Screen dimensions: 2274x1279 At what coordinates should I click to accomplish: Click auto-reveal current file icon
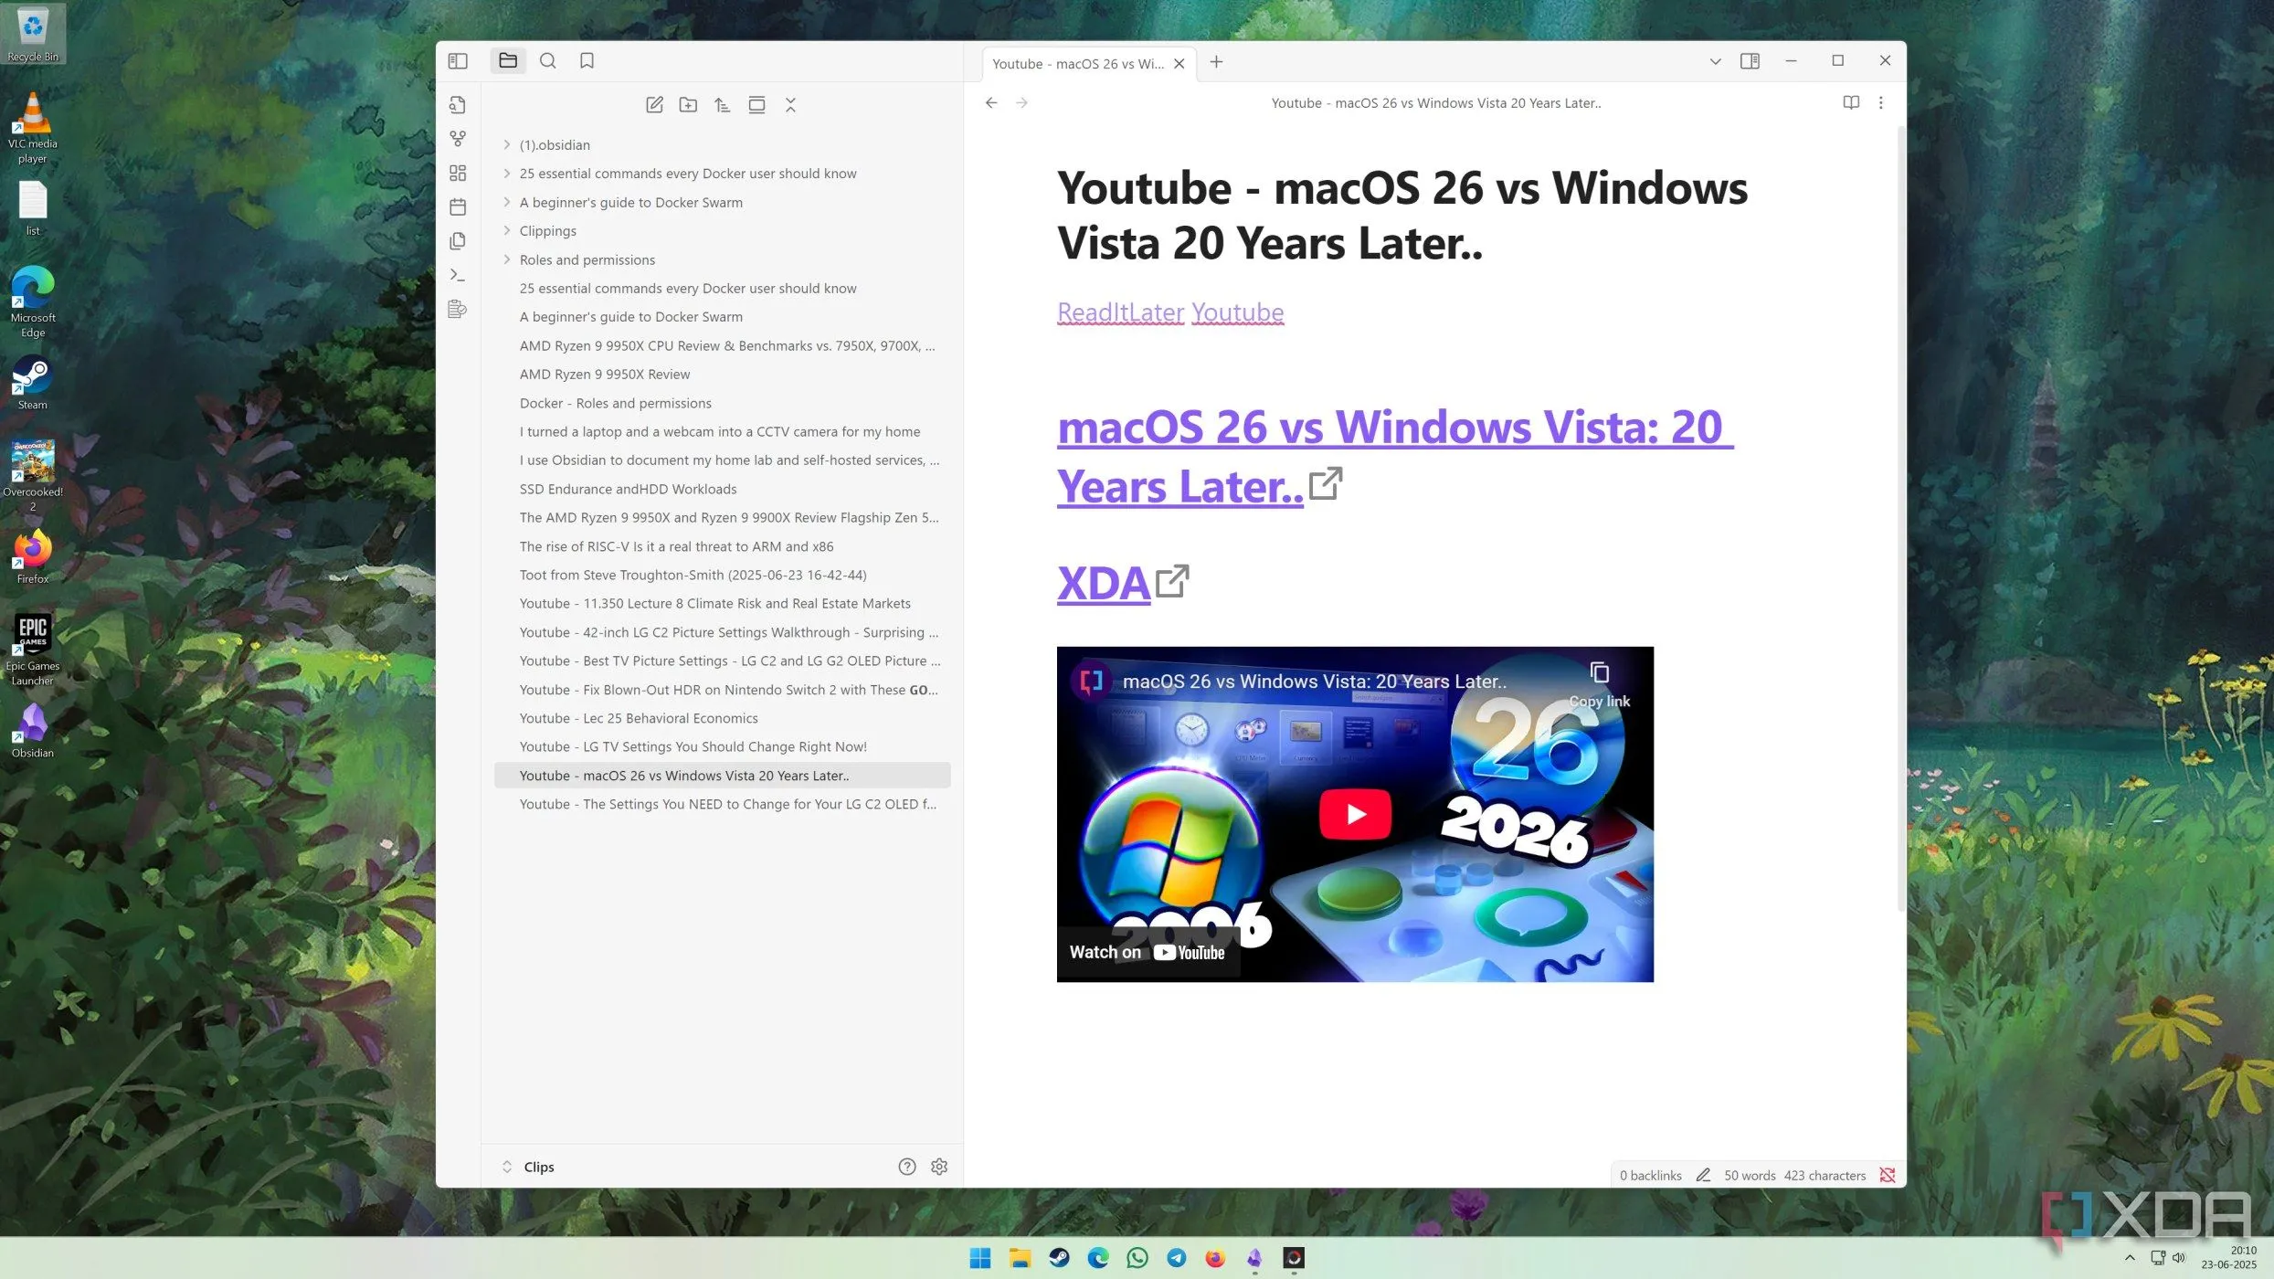756,105
